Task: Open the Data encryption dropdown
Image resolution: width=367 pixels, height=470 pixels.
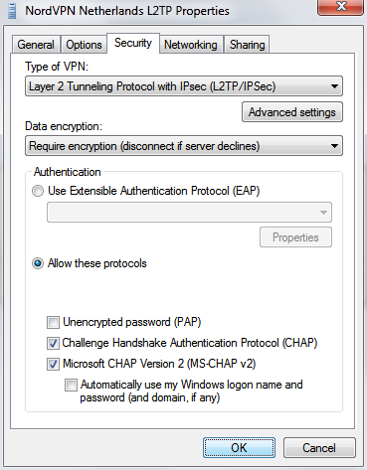Action: click(184, 146)
